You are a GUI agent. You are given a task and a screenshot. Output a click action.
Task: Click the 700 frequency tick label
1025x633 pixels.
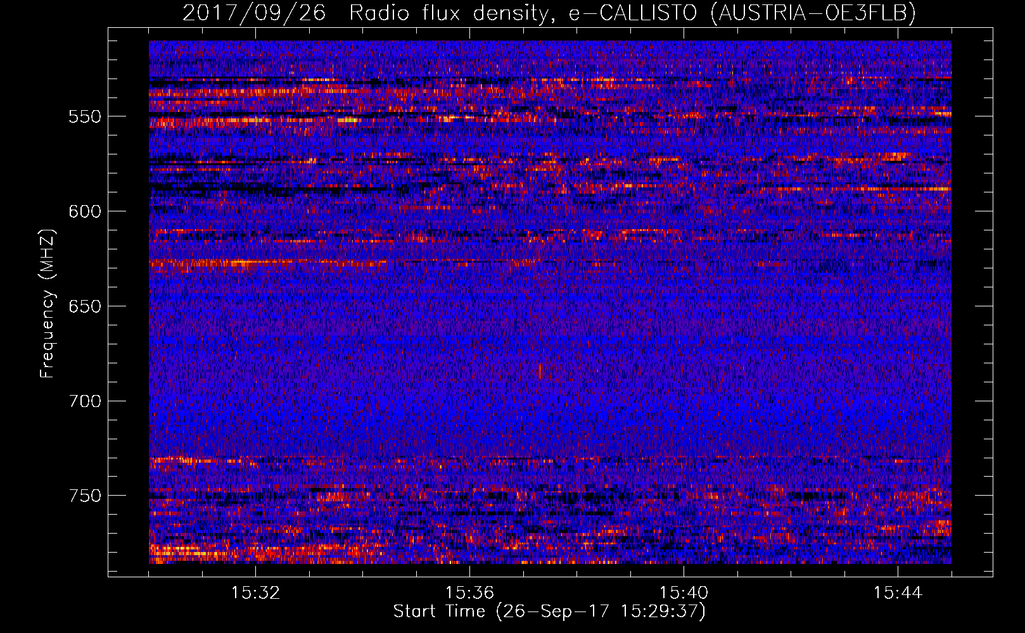pos(85,401)
